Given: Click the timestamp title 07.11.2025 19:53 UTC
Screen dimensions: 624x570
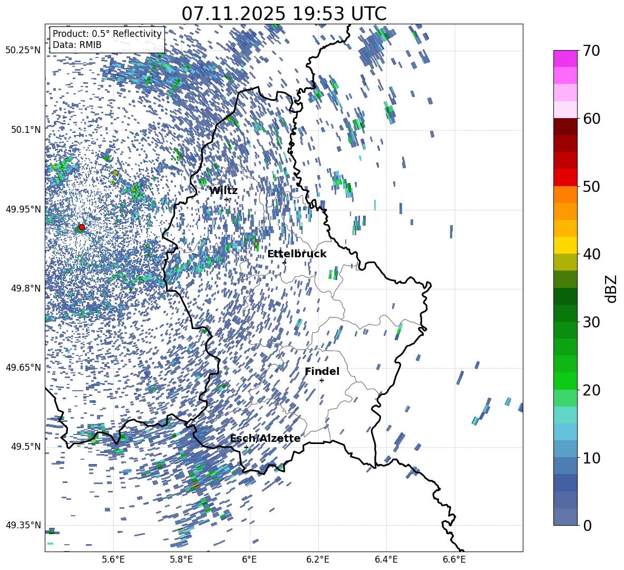Looking at the screenshot, I should coord(284,14).
